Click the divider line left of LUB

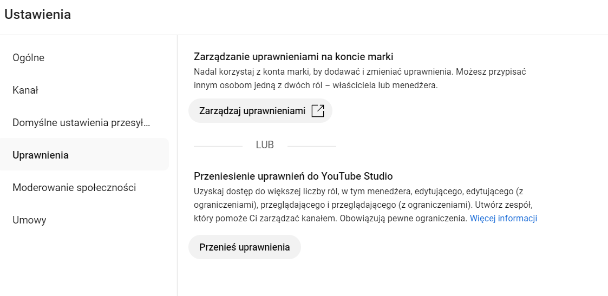pyautogui.click(x=218, y=146)
